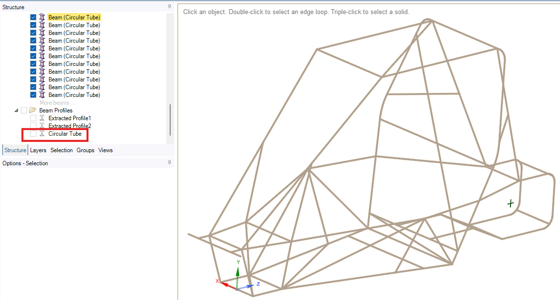560x300 pixels.
Task: Click the pin icon of the Structure panel
Action: (x=169, y=7)
